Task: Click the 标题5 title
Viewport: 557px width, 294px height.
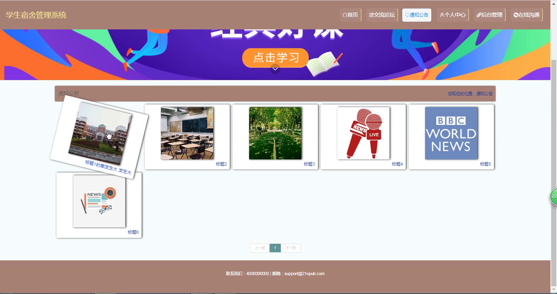Action: pyautogui.click(x=485, y=164)
